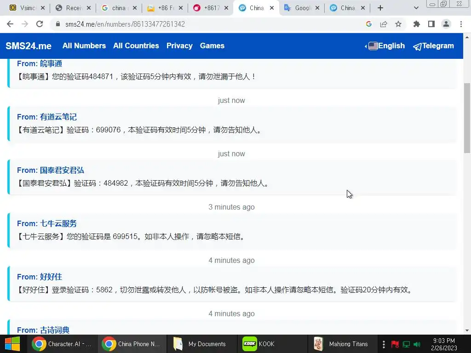Viewport: 471px width, 353px height.
Task: Click sender link 国泰君安君弘
Action: point(62,170)
